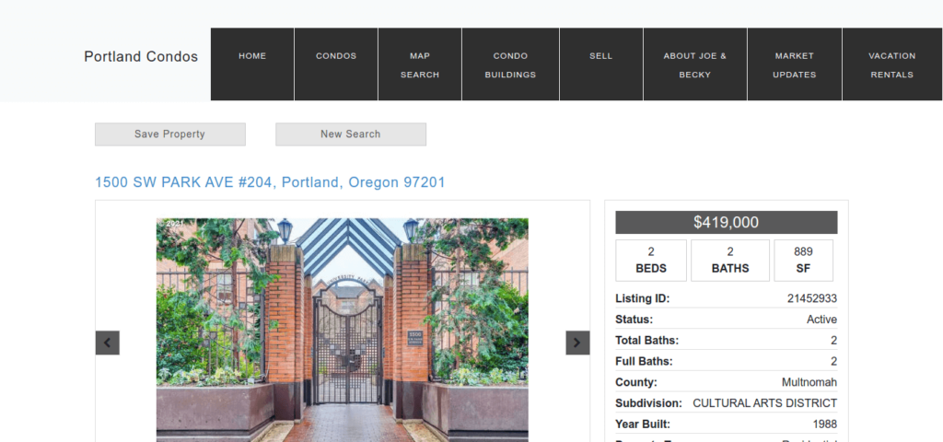
Task: Click the Portland Condos site title
Action: (x=141, y=56)
